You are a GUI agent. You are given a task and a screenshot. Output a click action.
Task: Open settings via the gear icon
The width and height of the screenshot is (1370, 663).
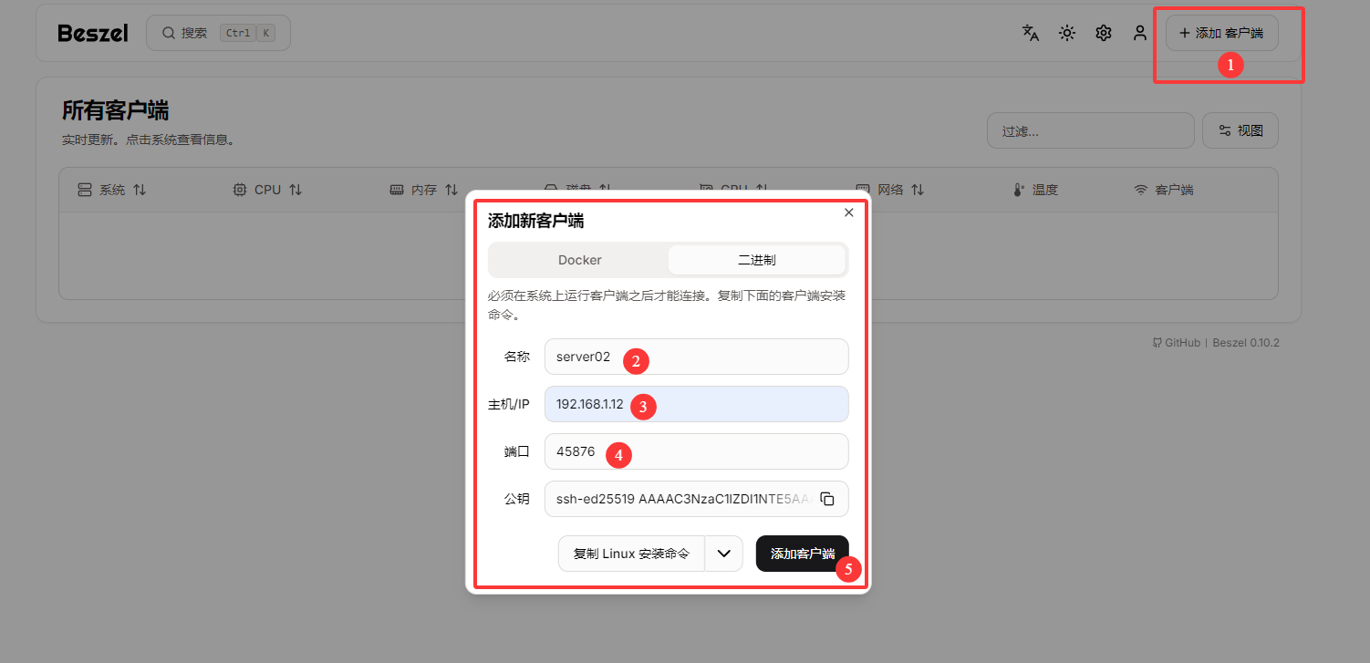[1104, 33]
